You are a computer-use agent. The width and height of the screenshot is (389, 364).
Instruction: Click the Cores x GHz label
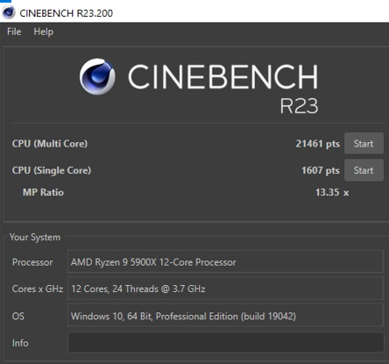coord(38,289)
